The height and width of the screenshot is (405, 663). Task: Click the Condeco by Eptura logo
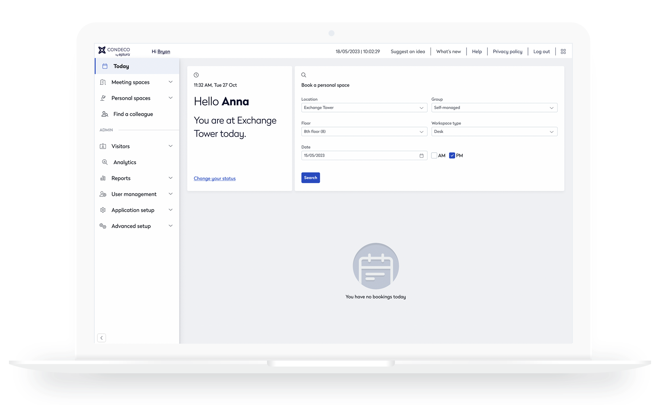[114, 51]
